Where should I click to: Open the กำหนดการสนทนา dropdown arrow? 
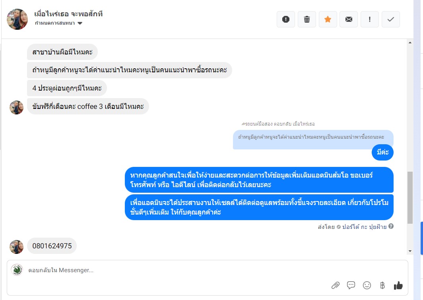pos(80,23)
